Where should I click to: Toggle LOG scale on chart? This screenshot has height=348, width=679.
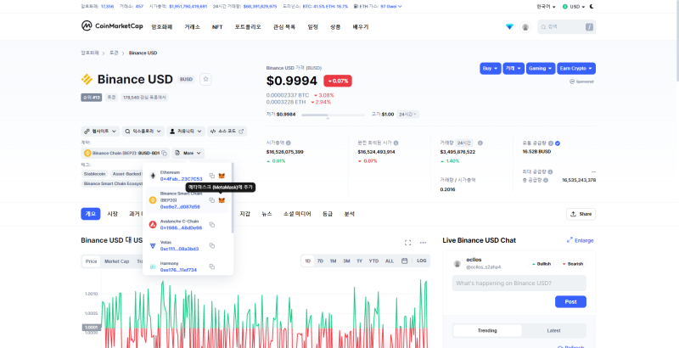422,261
